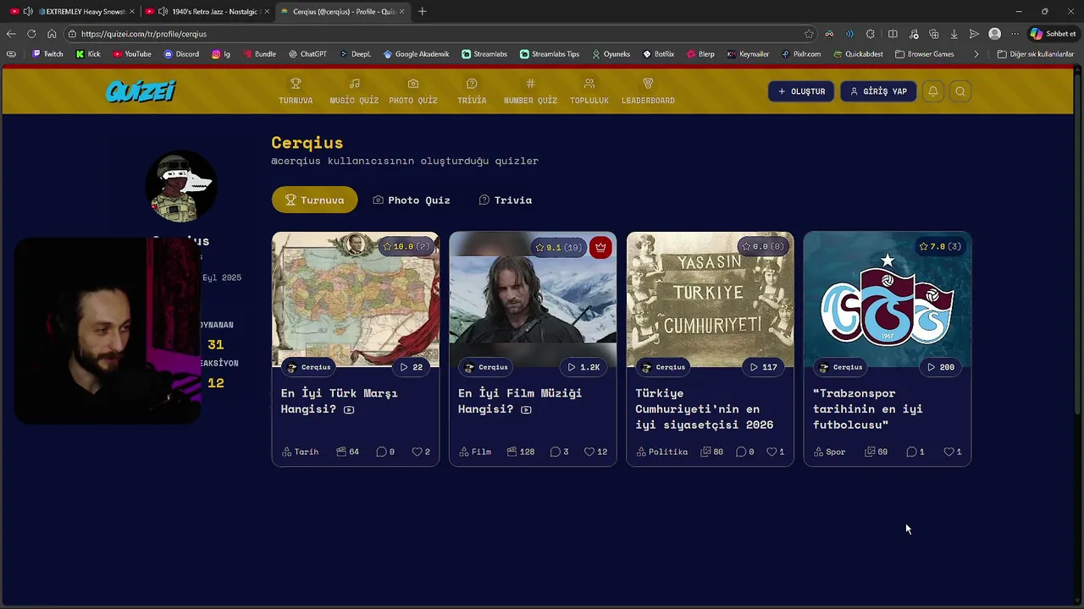Click the Film category tag

[x=475, y=452]
